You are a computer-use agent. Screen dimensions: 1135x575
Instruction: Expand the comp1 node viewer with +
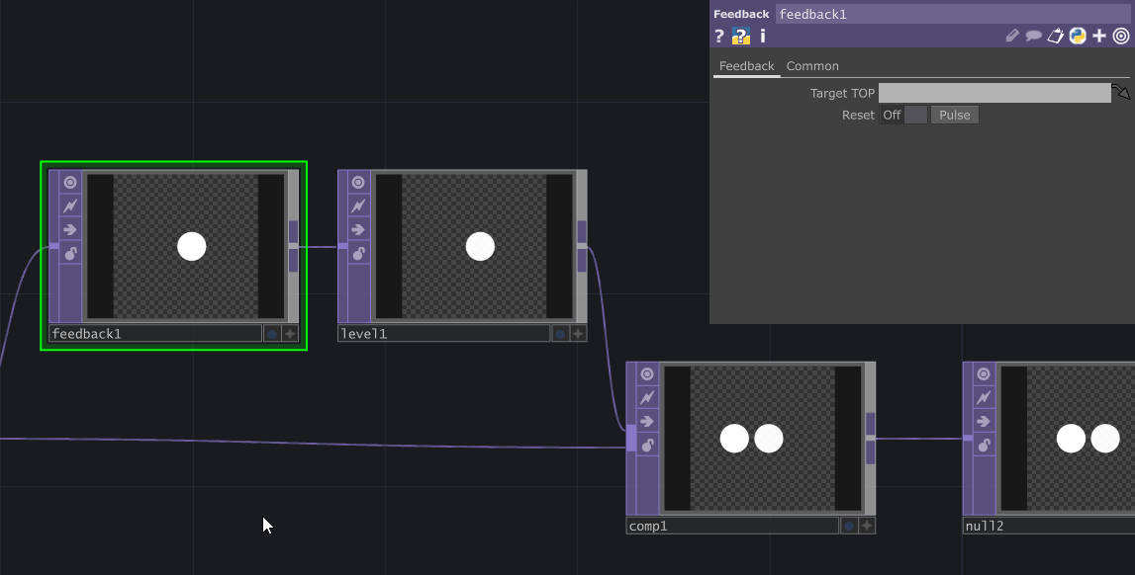(x=865, y=526)
